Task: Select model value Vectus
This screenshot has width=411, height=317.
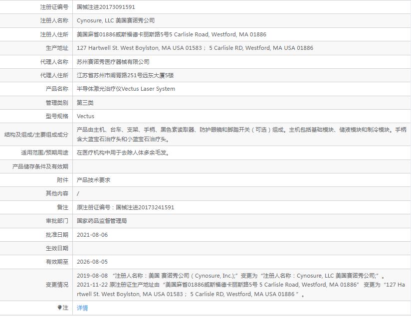Action: (85, 116)
